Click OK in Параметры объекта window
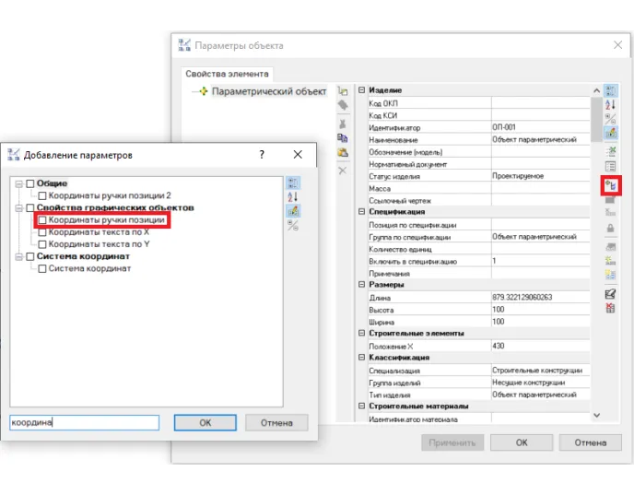634x495 pixels. pyautogui.click(x=522, y=442)
